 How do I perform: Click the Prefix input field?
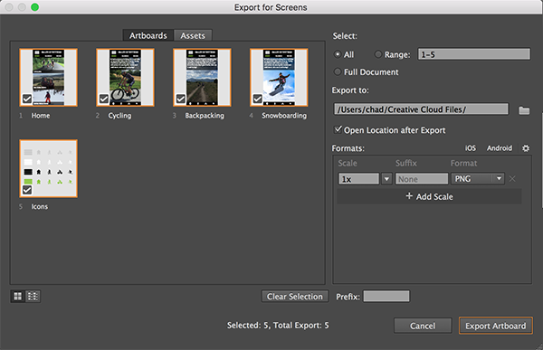pyautogui.click(x=386, y=297)
